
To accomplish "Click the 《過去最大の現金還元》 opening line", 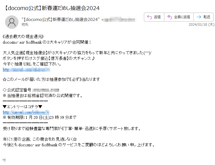I will click(x=23, y=37).
